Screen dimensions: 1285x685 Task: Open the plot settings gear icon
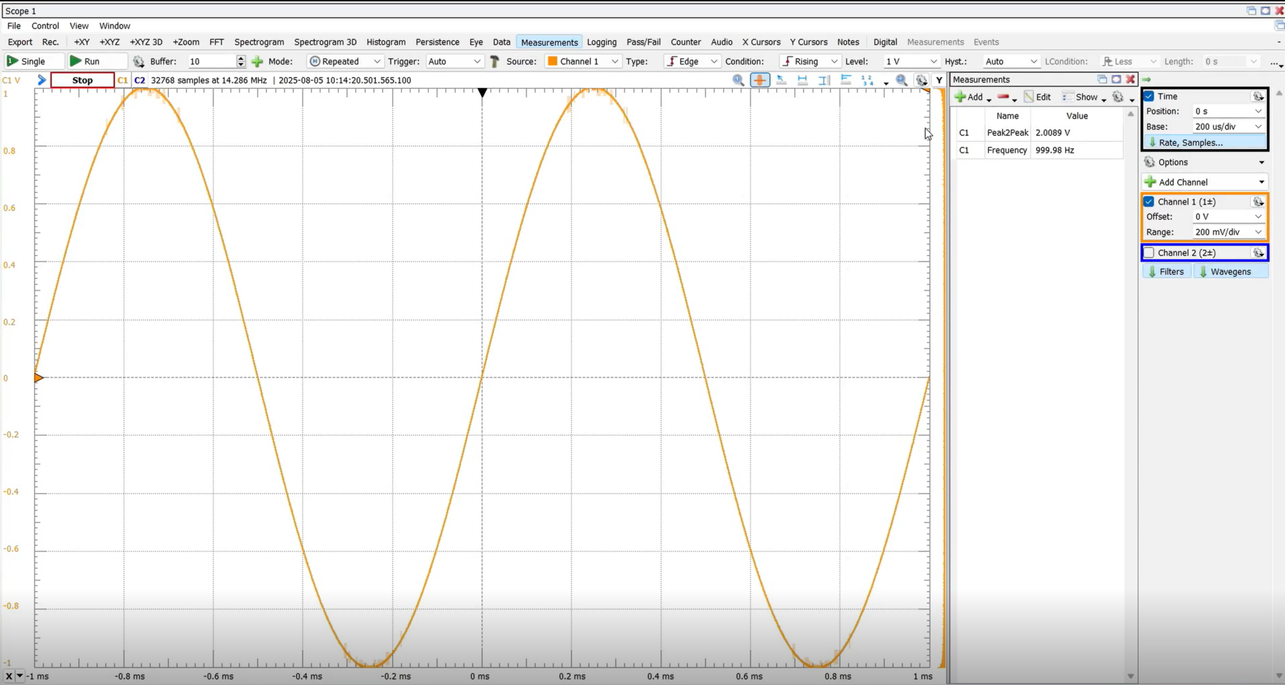coord(921,80)
